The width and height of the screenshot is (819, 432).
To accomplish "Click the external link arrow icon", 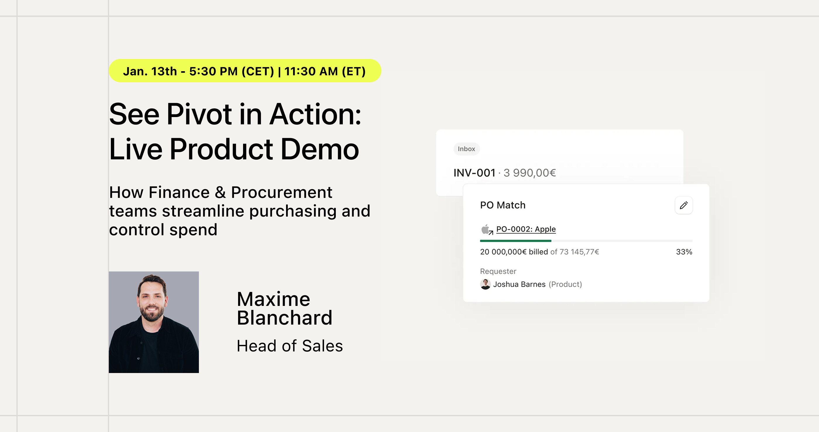I will (491, 233).
